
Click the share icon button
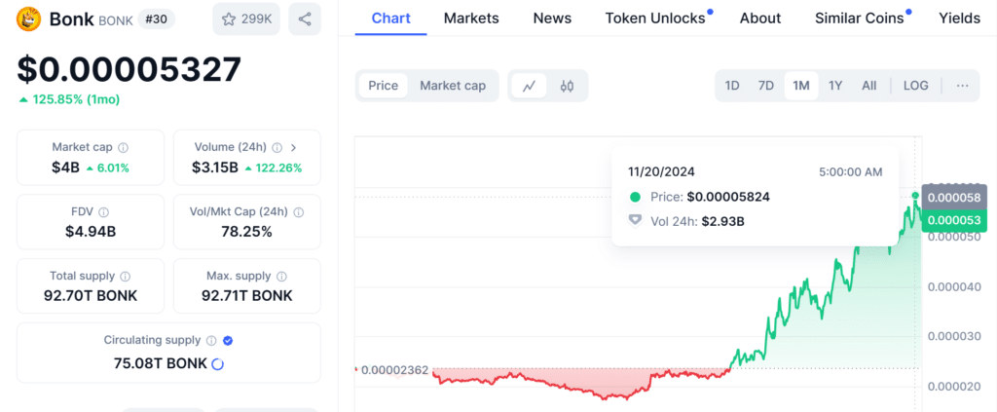305,19
